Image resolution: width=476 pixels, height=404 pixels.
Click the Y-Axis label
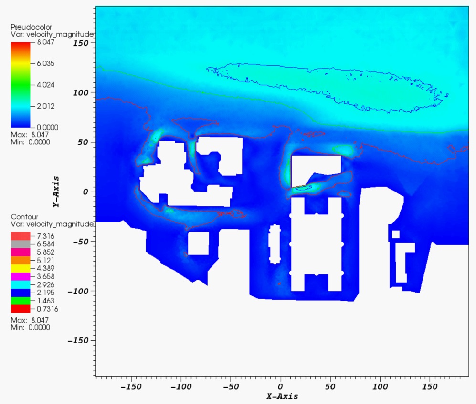coord(56,191)
